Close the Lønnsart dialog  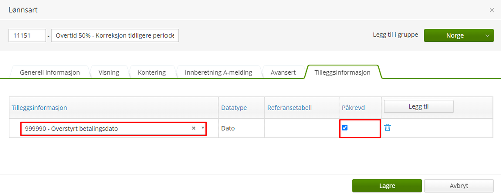click(x=492, y=10)
